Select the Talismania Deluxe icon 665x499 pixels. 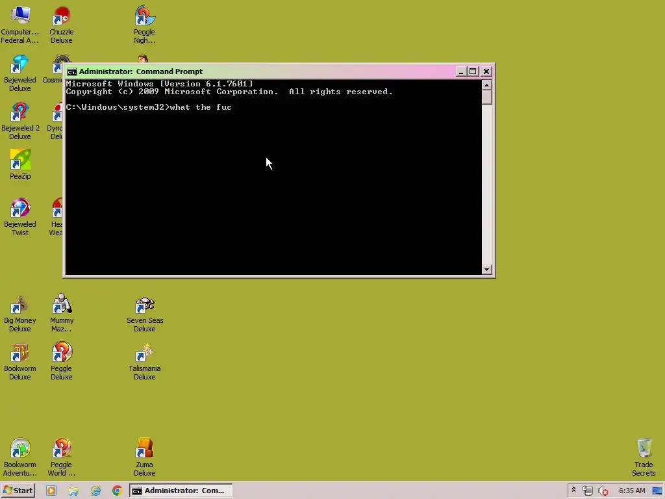click(x=145, y=362)
